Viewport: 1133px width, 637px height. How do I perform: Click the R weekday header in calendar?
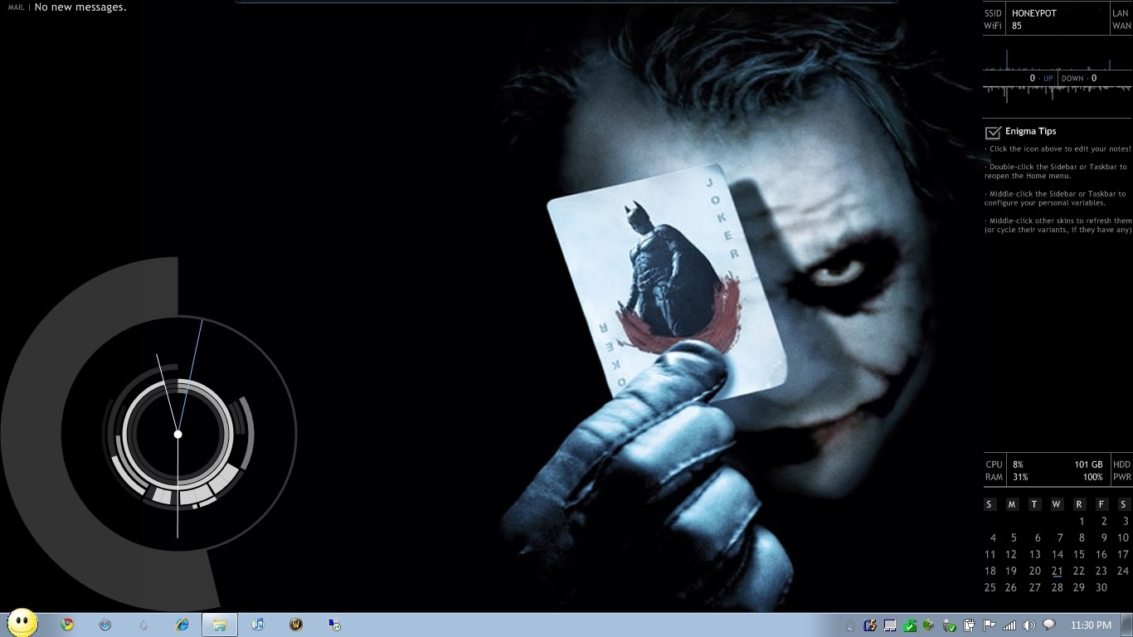coord(1079,504)
